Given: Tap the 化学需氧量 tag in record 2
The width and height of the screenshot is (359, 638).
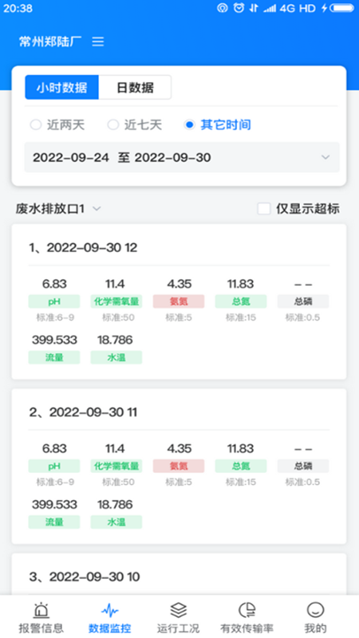Looking at the screenshot, I should [x=116, y=466].
